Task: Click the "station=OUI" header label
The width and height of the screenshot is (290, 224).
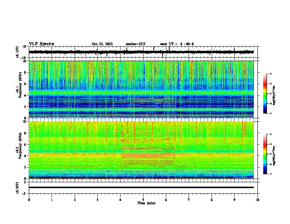Action: point(135,44)
